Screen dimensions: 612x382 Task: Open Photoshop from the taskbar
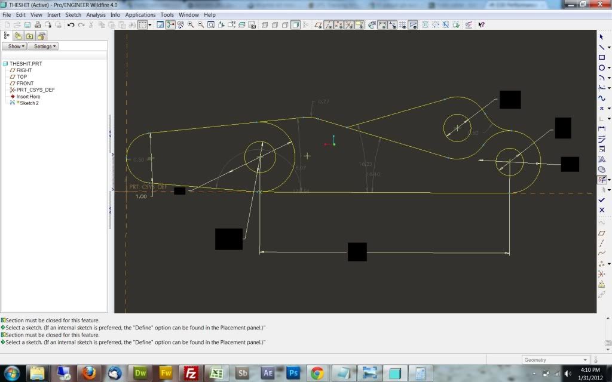293,373
